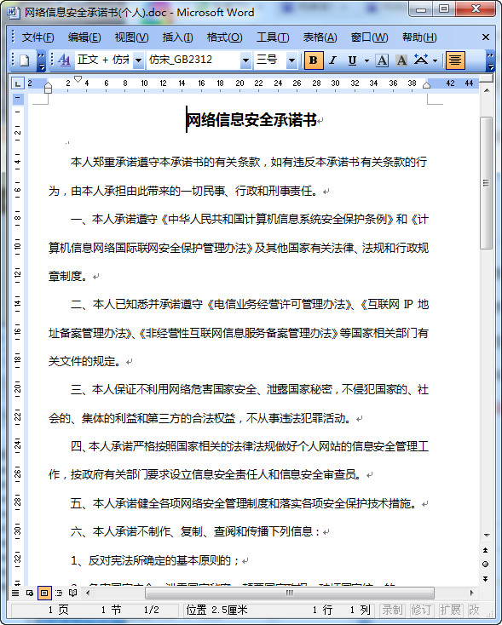
Task: Switch to Print Layout view icon
Action: click(44, 593)
